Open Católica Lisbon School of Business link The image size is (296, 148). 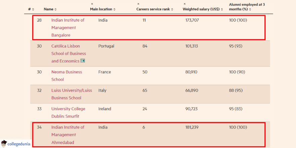(69, 53)
